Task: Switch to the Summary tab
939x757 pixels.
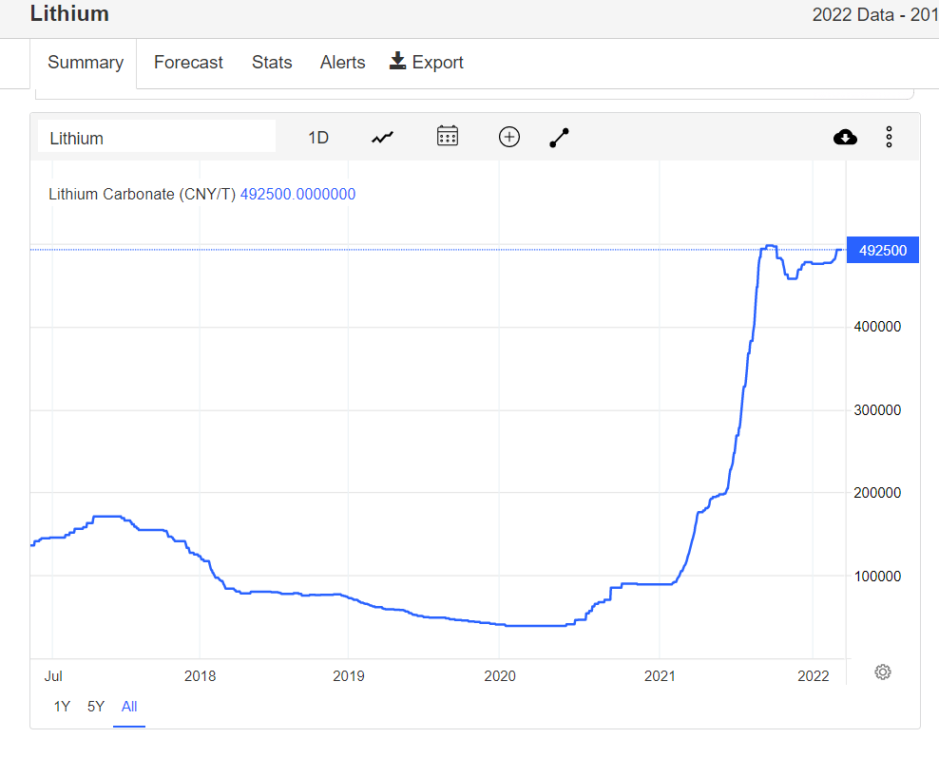Action: 86,63
